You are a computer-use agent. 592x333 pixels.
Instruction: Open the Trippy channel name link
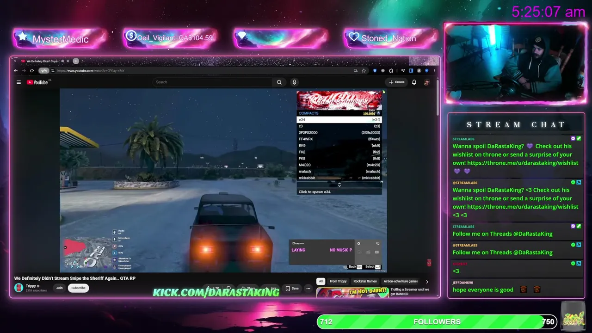[31, 286]
